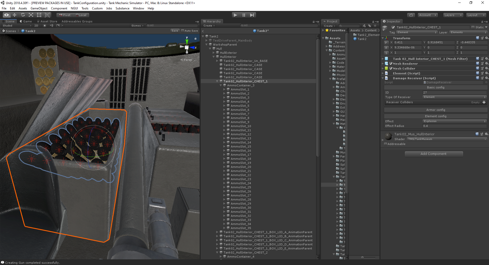Toggle scene lighting sun icon
This screenshot has width=489, height=265.
tap(45, 25)
